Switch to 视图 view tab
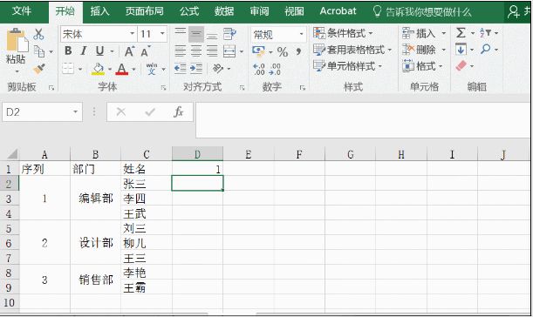Viewport: 533px width, 317px height. point(294,11)
